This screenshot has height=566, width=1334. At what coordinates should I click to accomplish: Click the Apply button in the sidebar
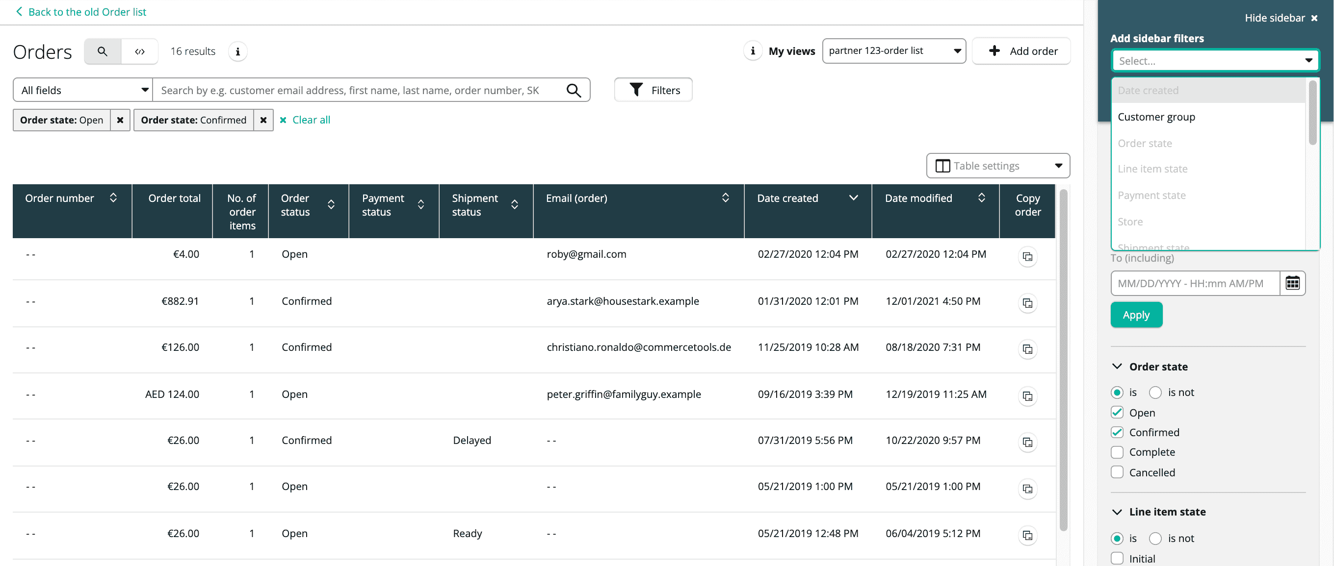pos(1136,315)
